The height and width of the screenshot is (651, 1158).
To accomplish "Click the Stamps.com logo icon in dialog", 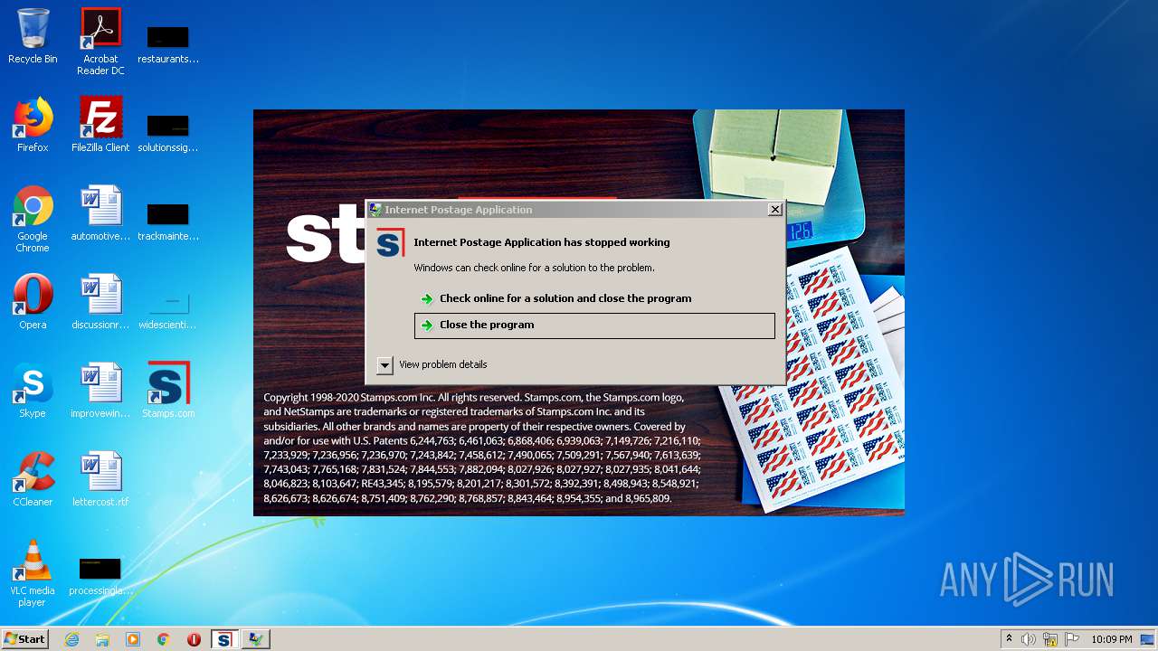I will click(390, 242).
